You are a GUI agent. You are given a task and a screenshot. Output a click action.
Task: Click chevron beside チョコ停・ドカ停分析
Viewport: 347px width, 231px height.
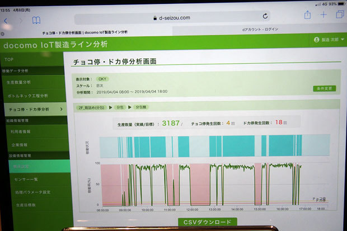pos(62,109)
